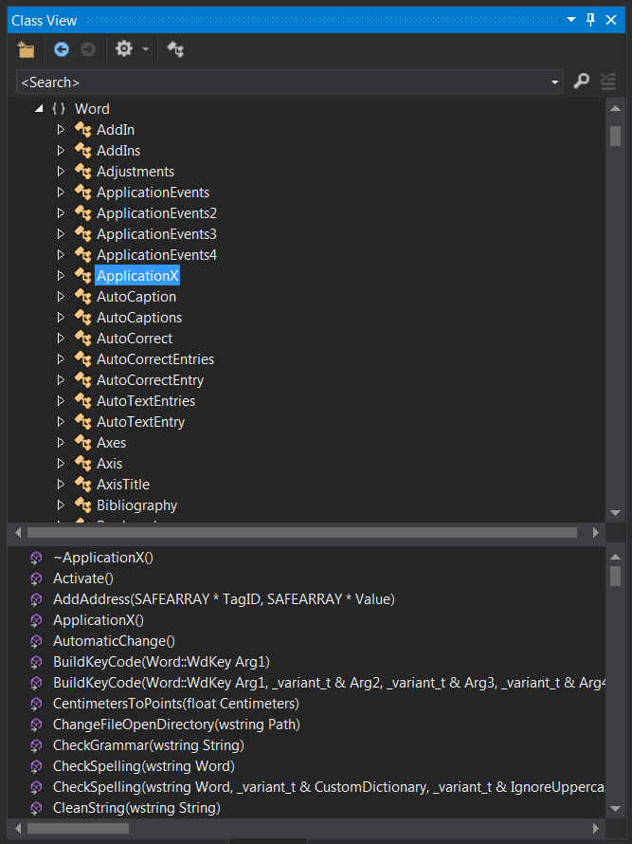Select the AutoCorrectEntry class
This screenshot has width=632, height=844.
(150, 380)
